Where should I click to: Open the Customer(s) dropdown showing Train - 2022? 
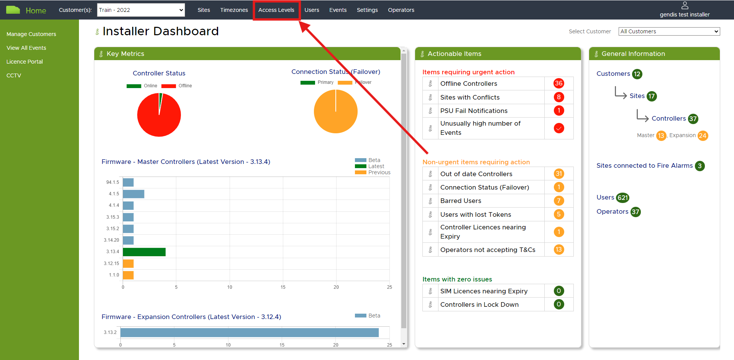[141, 10]
